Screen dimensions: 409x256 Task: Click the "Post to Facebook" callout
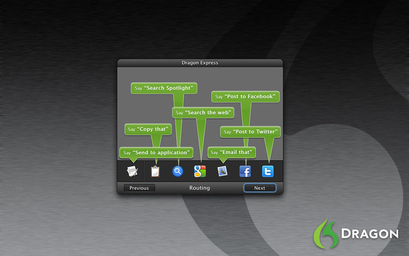tap(245, 96)
